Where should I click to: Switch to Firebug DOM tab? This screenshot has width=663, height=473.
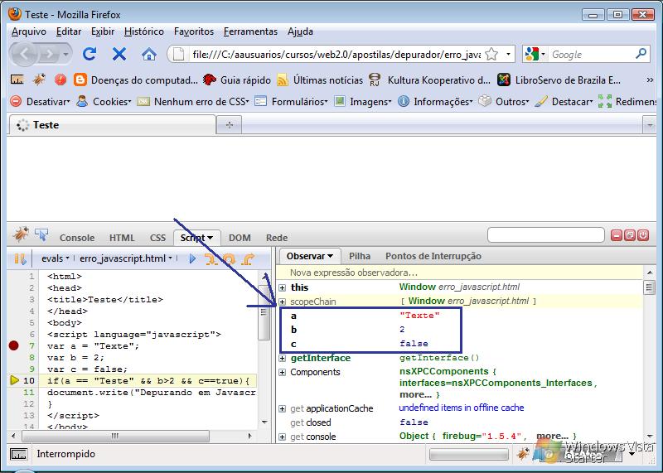240,238
